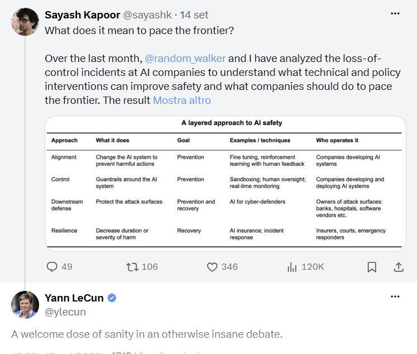Open the layered AI safety table image
This screenshot has height=354, width=417.
(226, 184)
